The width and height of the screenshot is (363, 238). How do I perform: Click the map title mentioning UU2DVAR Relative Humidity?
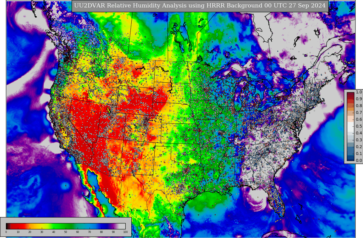pyautogui.click(x=200, y=6)
